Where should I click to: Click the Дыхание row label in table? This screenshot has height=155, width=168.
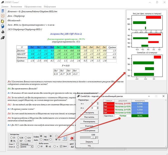click(x=22, y=51)
